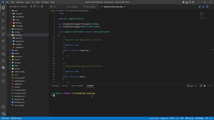Open the .env.example file
The height and width of the screenshot is (120, 214).
point(20,78)
